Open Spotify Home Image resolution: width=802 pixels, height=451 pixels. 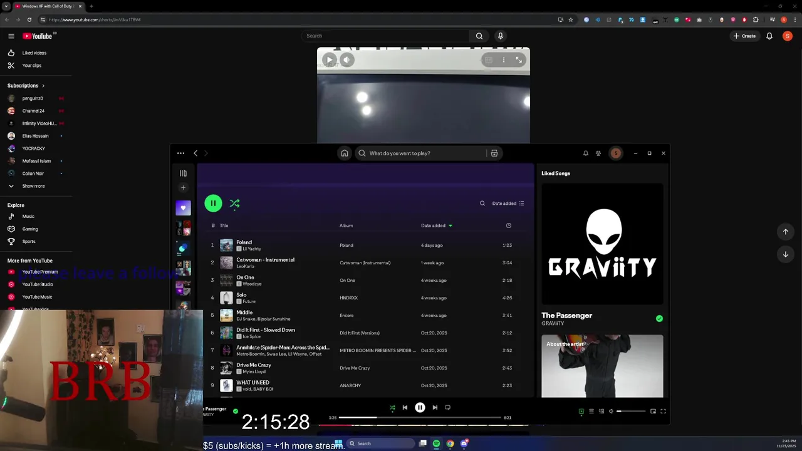click(344, 153)
